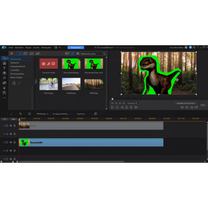
Task: Open the Premium-Inhalt thumbnail
Action: click(x=48, y=63)
